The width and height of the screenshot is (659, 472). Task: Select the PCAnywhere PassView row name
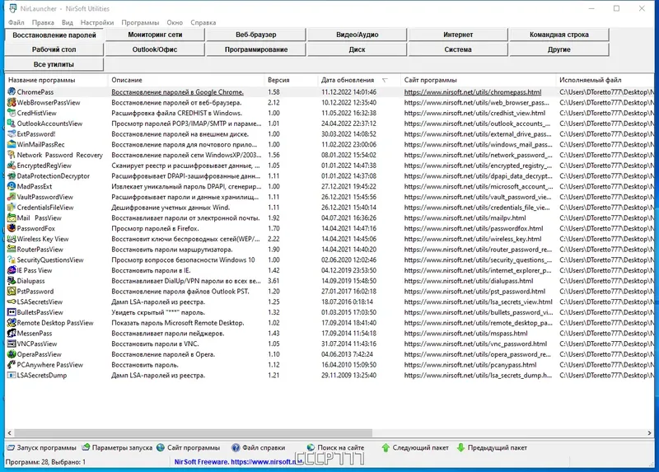tap(50, 365)
